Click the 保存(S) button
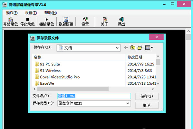 pos(147,96)
